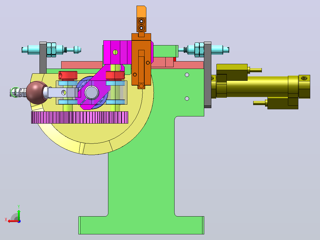Pick the left red shaft collar

[x=68, y=75]
